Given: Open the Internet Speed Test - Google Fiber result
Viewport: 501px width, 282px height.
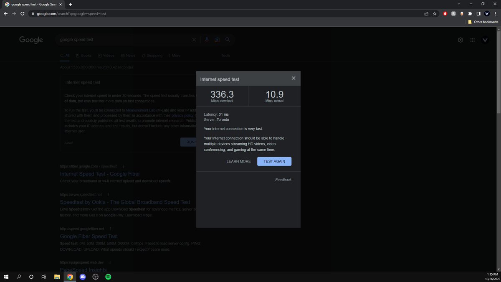Looking at the screenshot, I should click(x=100, y=174).
